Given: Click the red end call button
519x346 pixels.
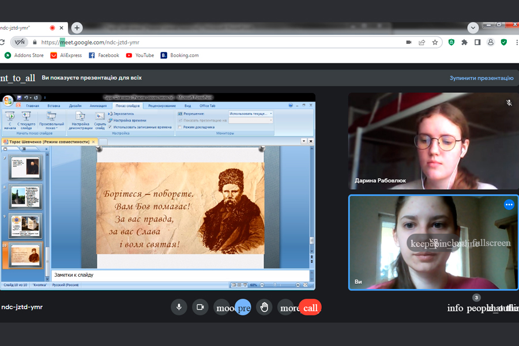Looking at the screenshot, I should 310,307.
